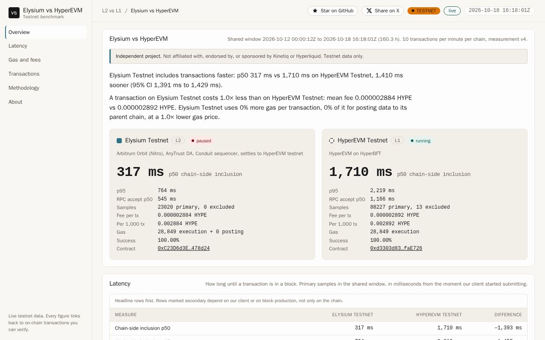
Task: Click the HYPEREVM TESTNET column header
Action: tap(439, 315)
